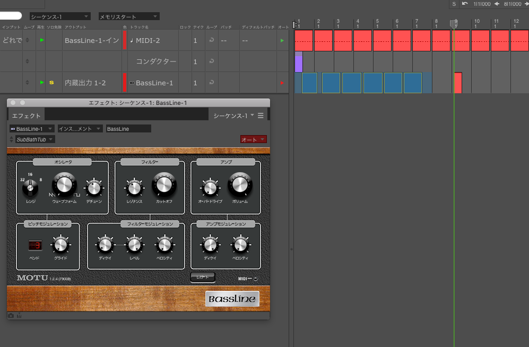The image size is (529, 347).
Task: Click the curved return arrow in top bar
Action: click(465, 4)
